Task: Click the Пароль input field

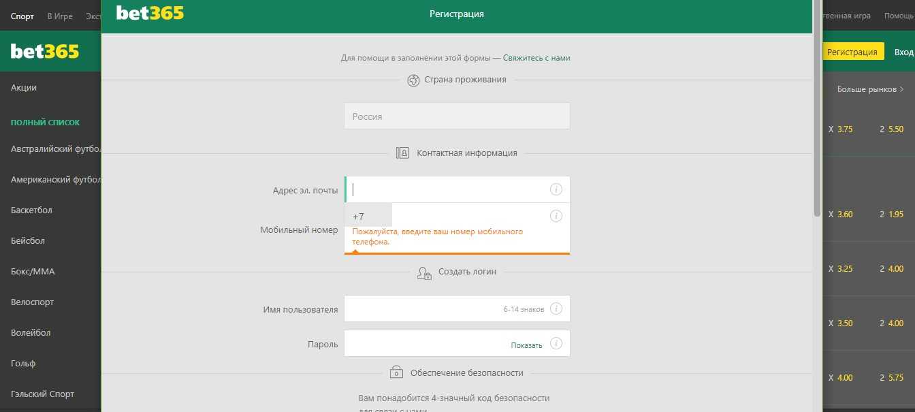Action: click(x=457, y=343)
